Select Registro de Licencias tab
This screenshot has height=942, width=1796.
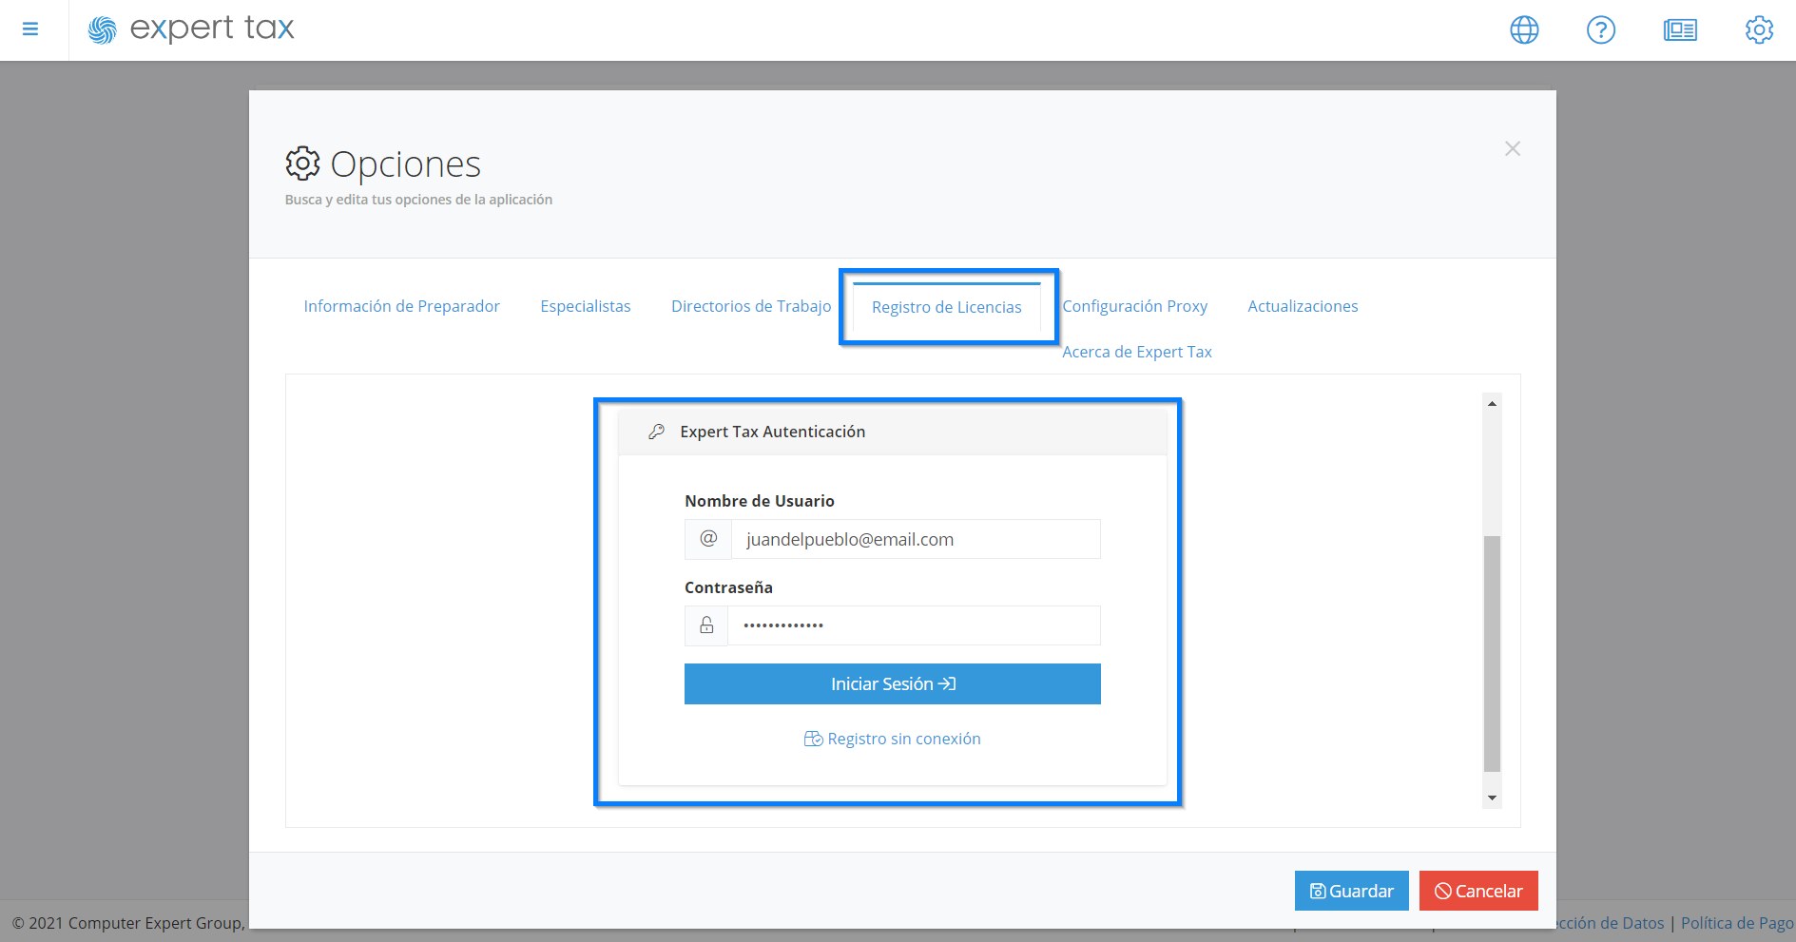tap(947, 307)
